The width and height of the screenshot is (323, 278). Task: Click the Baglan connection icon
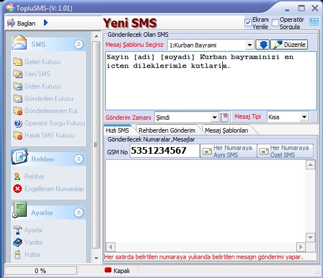pos(11,23)
